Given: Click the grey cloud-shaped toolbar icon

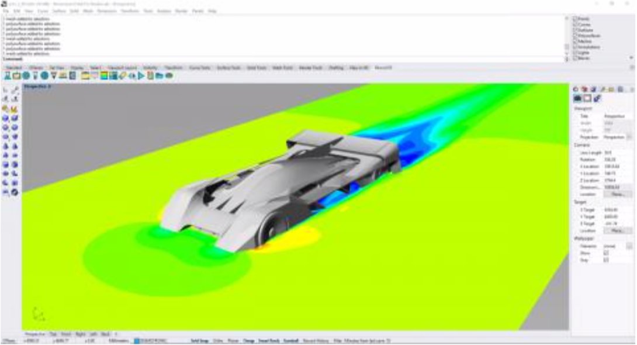Looking at the screenshot, I should [x=169, y=75].
